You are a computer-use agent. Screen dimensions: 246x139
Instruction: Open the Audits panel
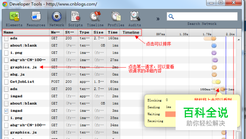click(x=135, y=19)
